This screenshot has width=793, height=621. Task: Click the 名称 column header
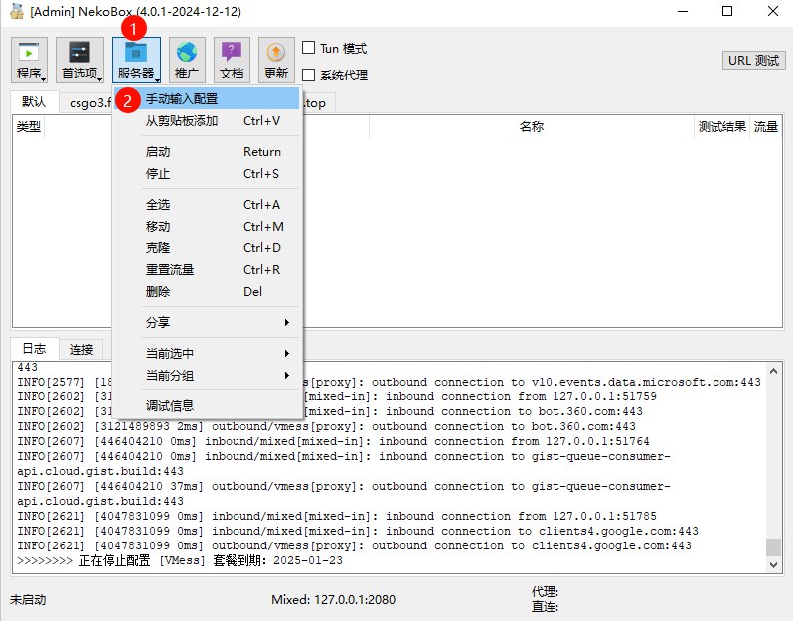click(531, 127)
